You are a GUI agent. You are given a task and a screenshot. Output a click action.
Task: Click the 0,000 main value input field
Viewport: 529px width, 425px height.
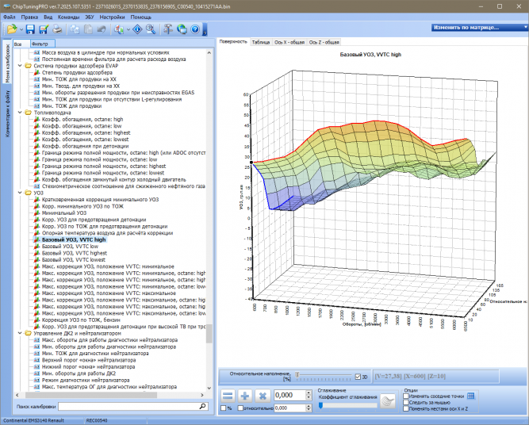click(x=289, y=395)
